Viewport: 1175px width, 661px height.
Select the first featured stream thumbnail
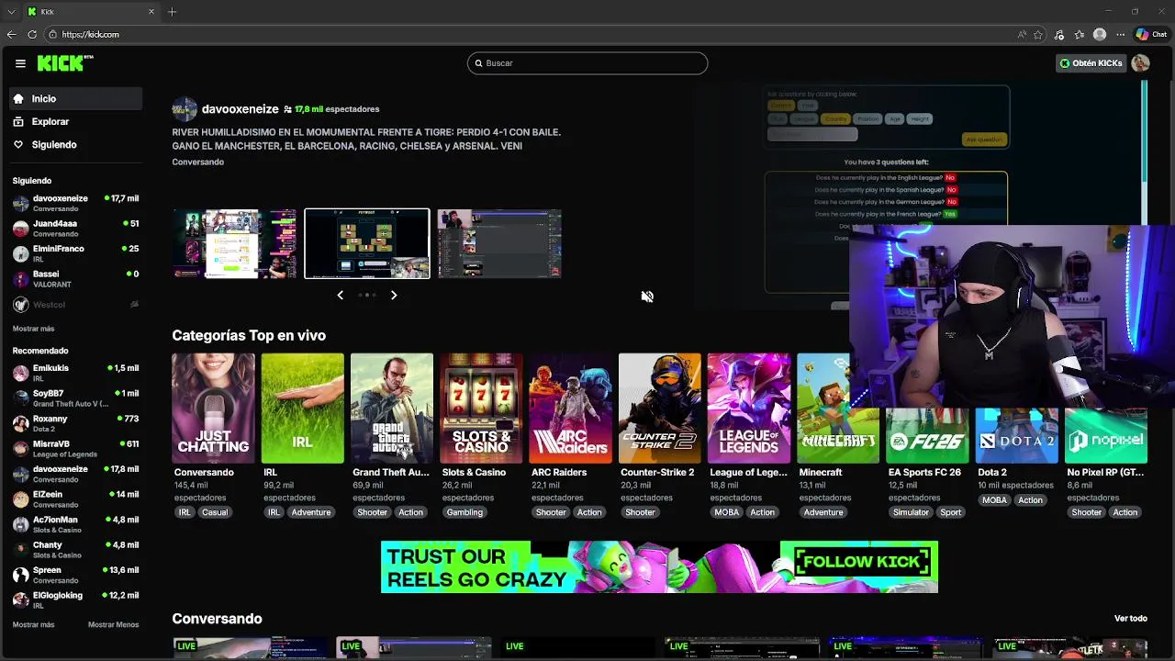point(235,243)
